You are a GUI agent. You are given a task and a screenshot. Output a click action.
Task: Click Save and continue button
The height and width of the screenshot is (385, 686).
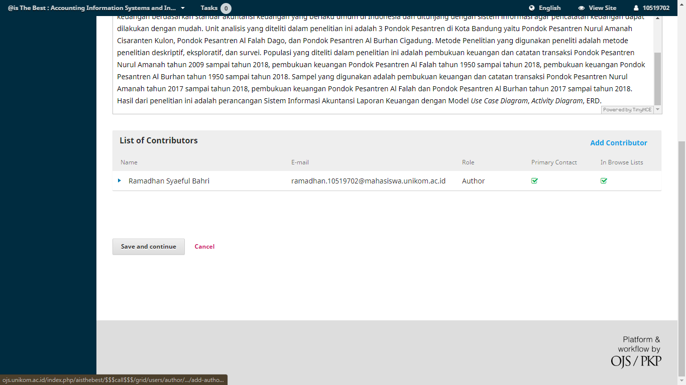(149, 247)
